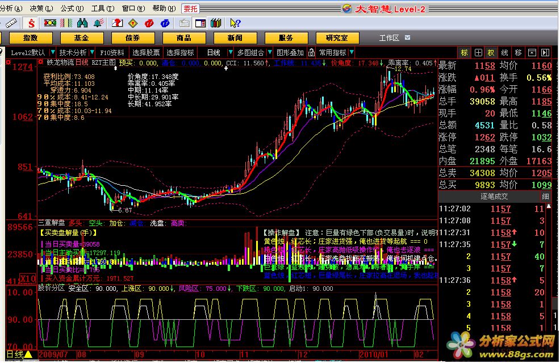
Task: Click the 服务 yellow button
Action: [x=286, y=38]
